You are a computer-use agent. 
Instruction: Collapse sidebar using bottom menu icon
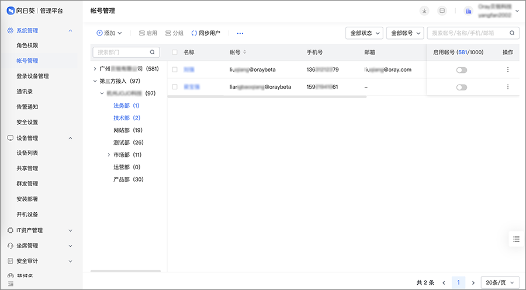tap(11, 284)
